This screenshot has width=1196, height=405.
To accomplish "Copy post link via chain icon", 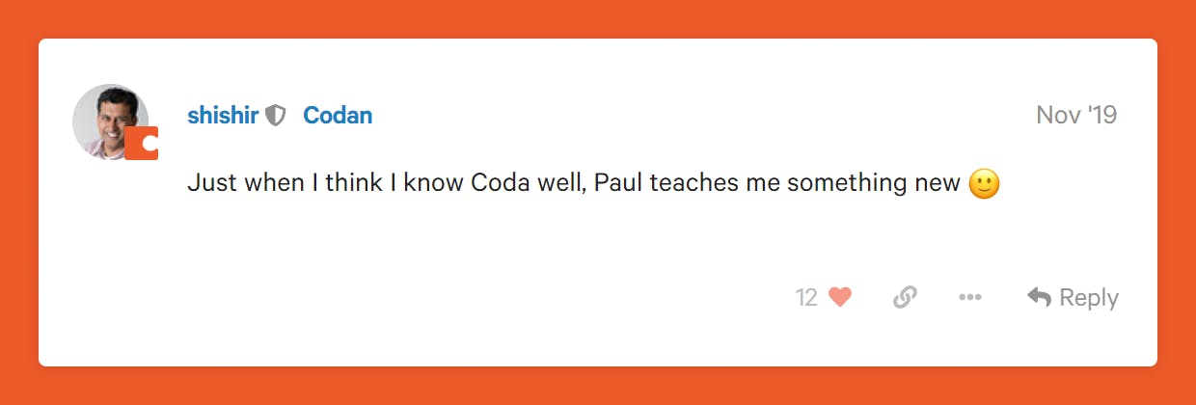I will click(x=905, y=298).
